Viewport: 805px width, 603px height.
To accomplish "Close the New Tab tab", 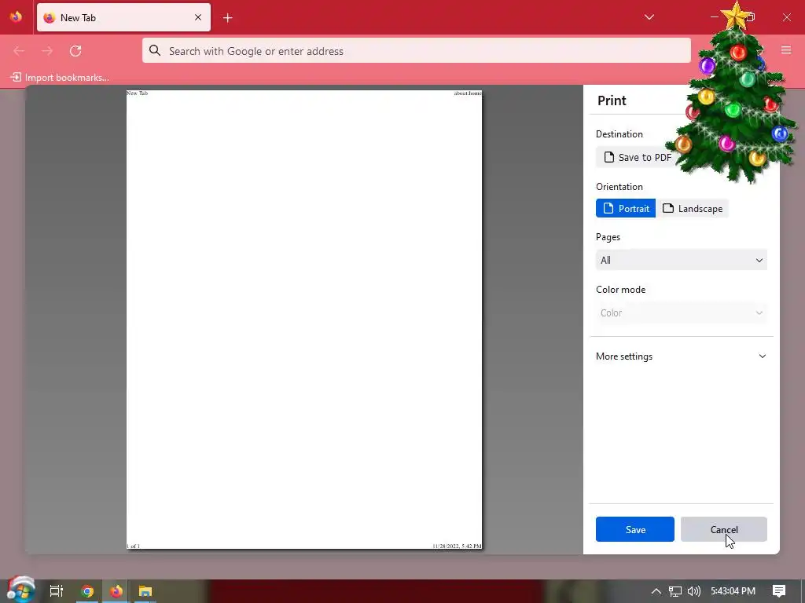I will coord(198,17).
